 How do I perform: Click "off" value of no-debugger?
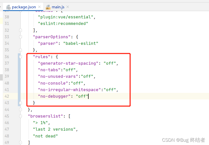tap(82, 96)
